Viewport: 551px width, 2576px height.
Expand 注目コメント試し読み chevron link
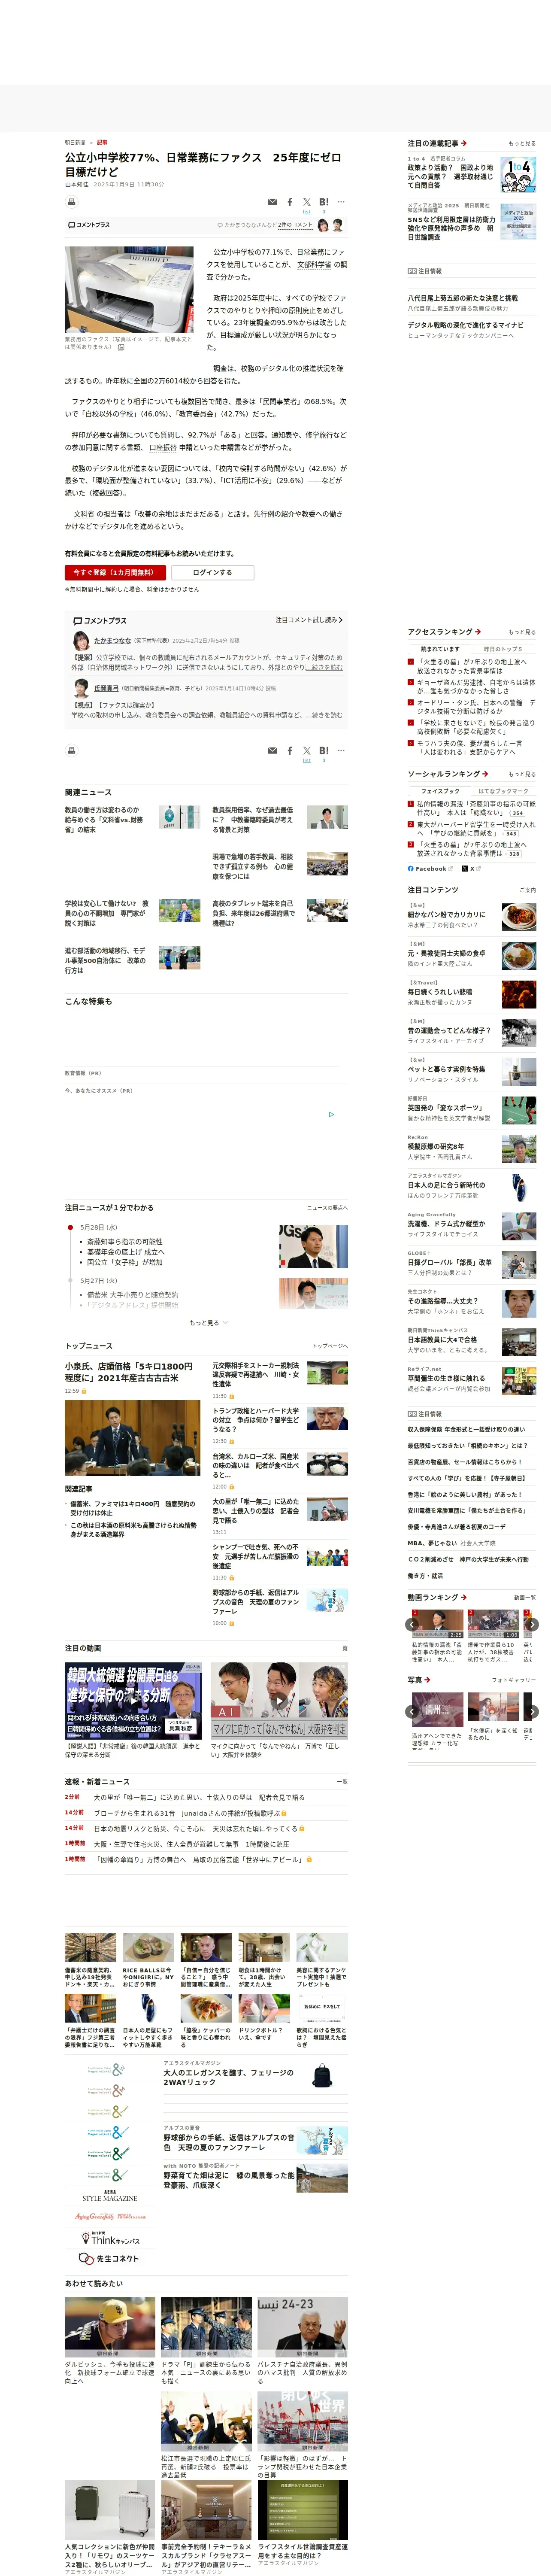(309, 620)
